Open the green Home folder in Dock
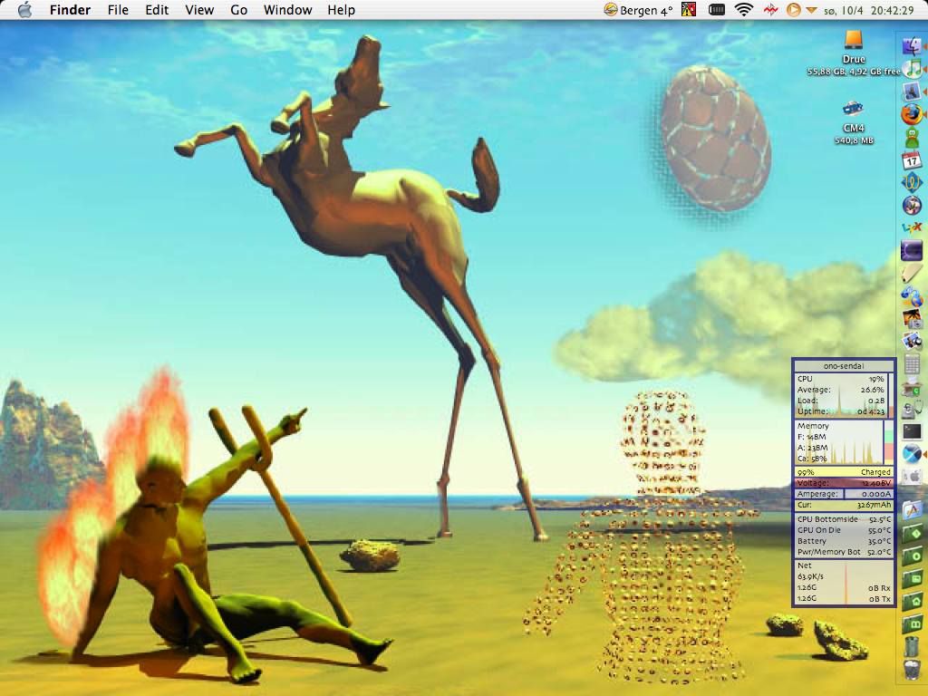 click(912, 601)
